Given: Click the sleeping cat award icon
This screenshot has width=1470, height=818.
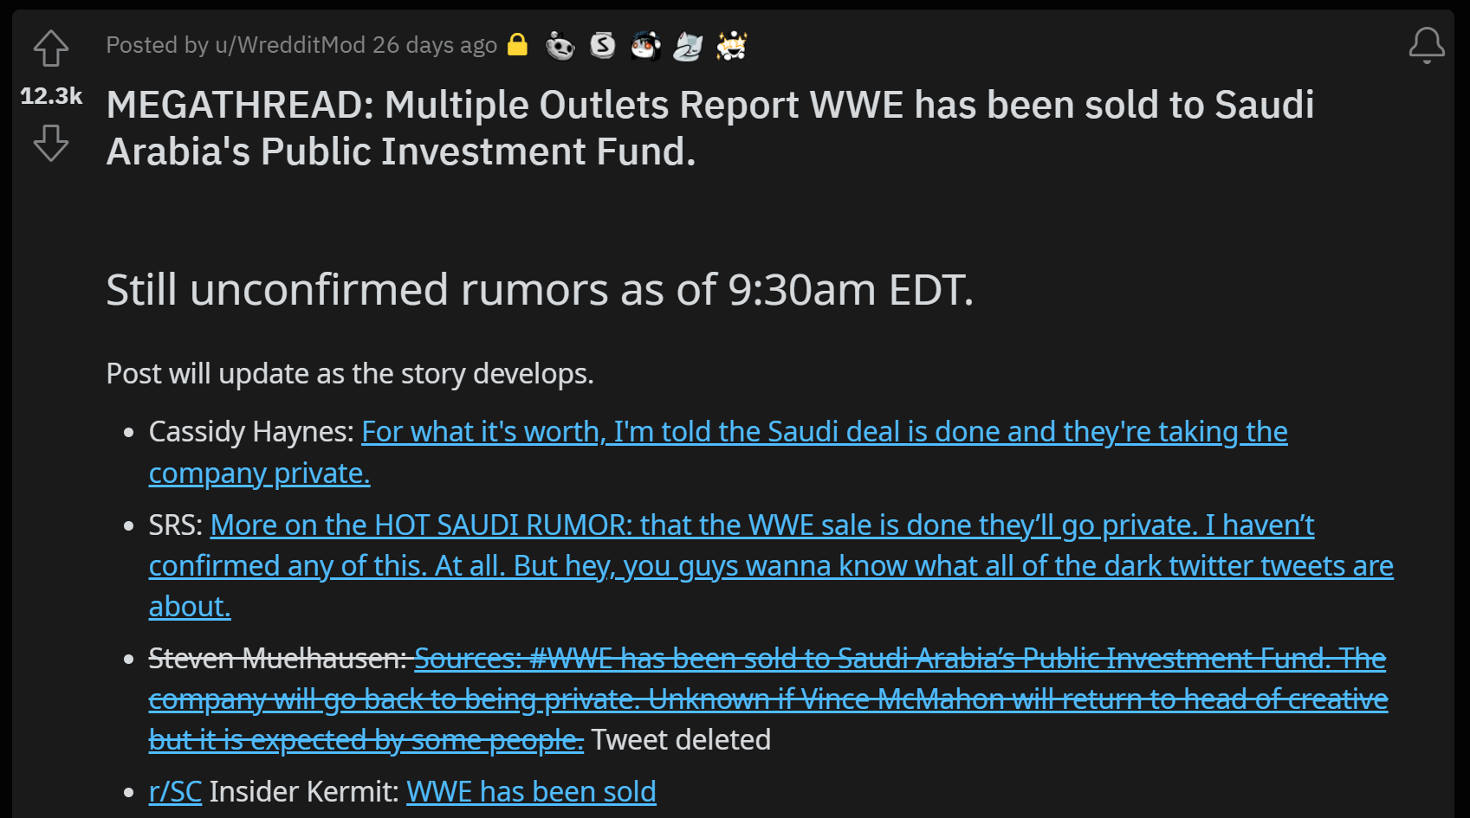Looking at the screenshot, I should click(688, 45).
